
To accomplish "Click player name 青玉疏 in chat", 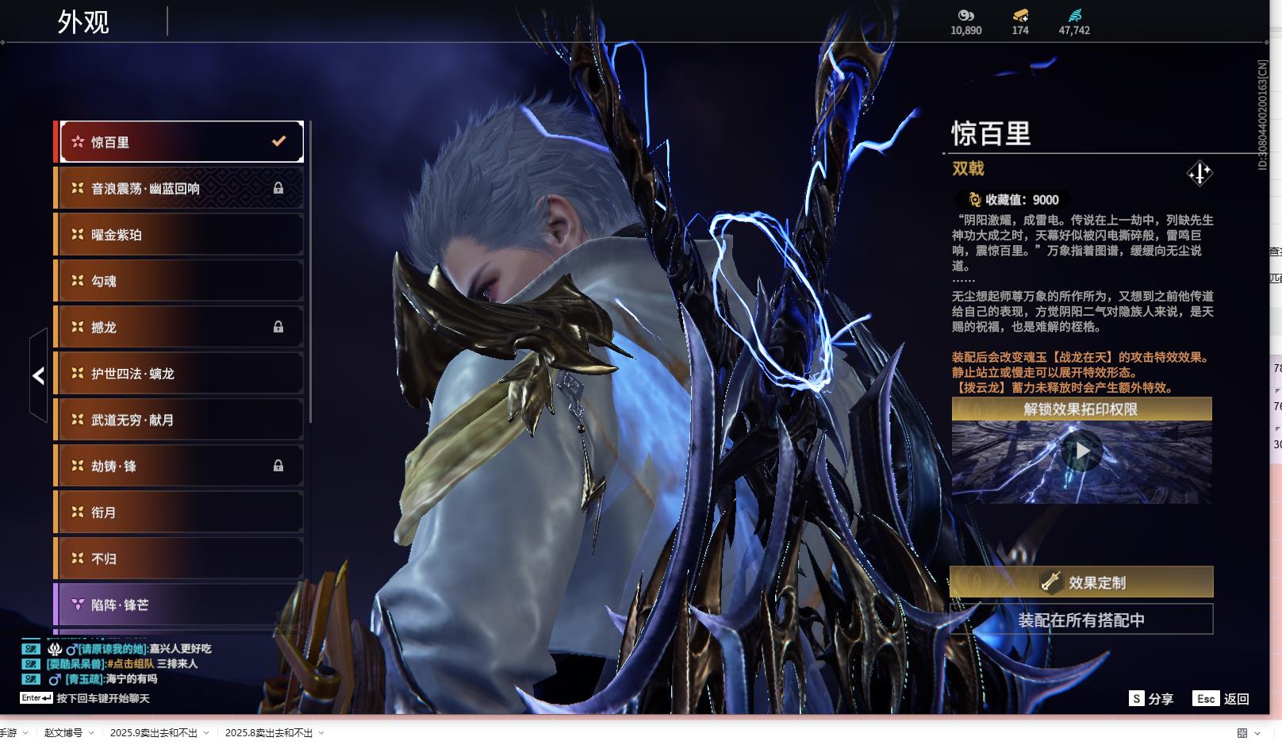I will point(83,679).
